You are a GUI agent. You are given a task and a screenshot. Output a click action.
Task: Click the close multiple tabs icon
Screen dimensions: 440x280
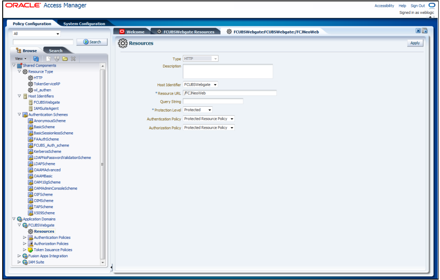tap(425, 31)
